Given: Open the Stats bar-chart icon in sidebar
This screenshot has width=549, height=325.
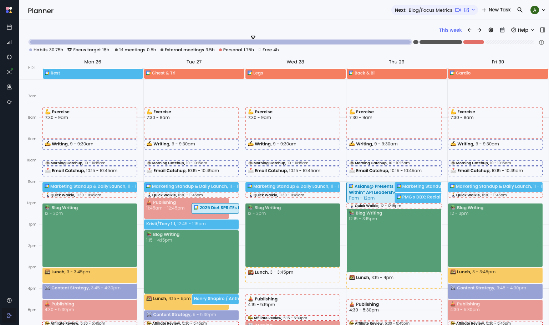Looking at the screenshot, I should tap(9, 42).
